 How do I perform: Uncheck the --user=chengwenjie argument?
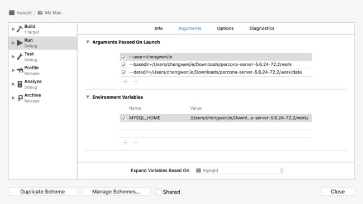point(123,57)
